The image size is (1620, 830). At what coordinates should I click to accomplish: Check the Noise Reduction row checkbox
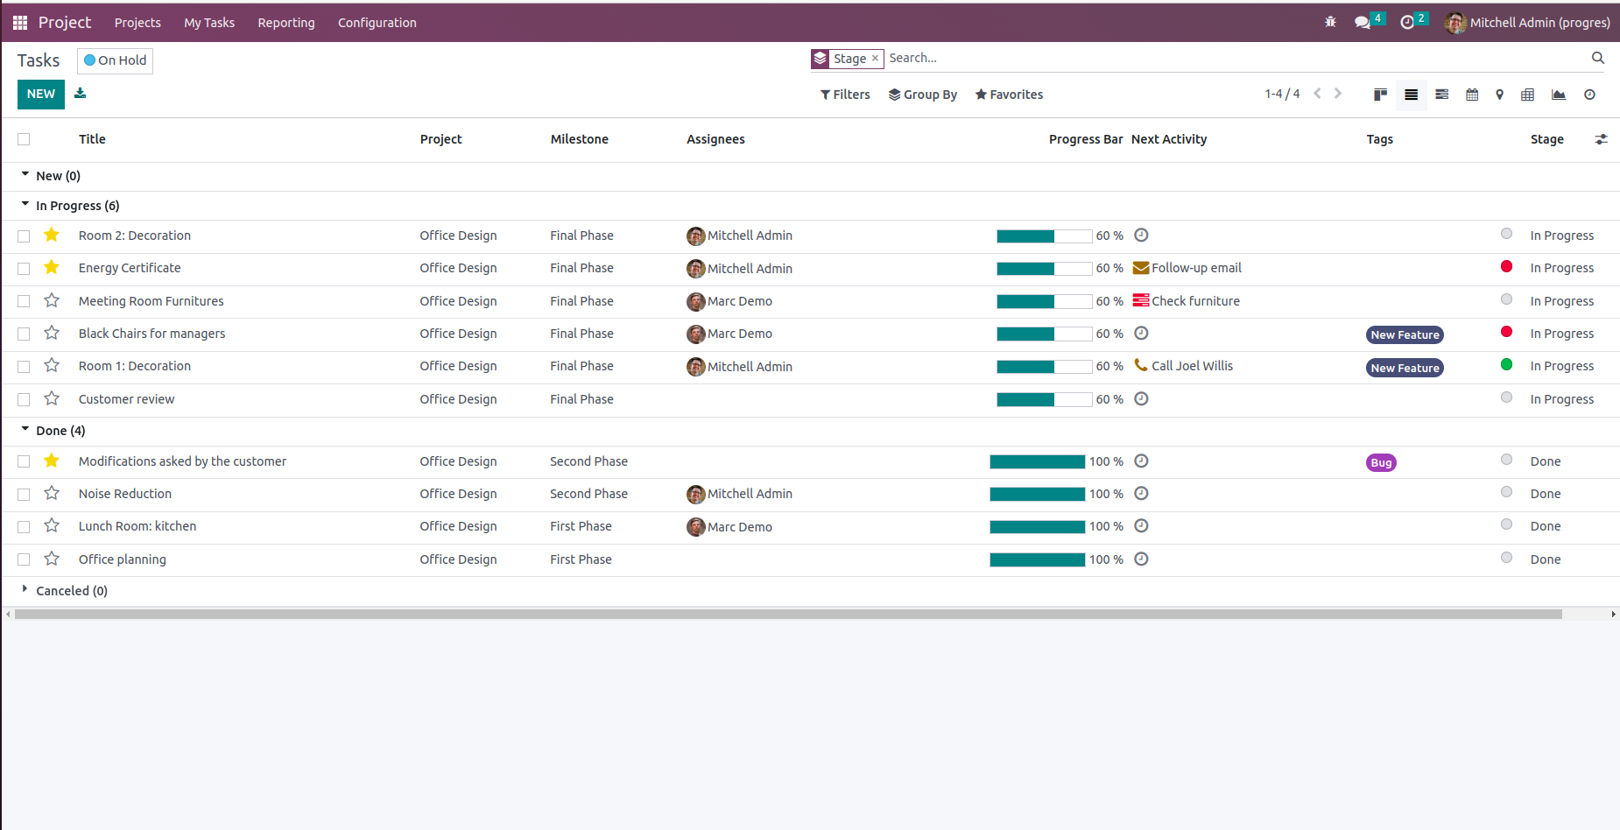pyautogui.click(x=24, y=495)
